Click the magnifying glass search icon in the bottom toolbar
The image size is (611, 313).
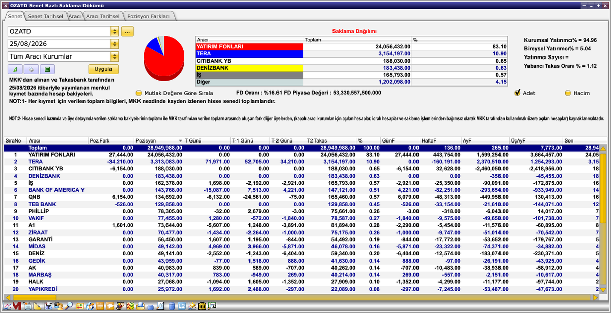coord(69,306)
